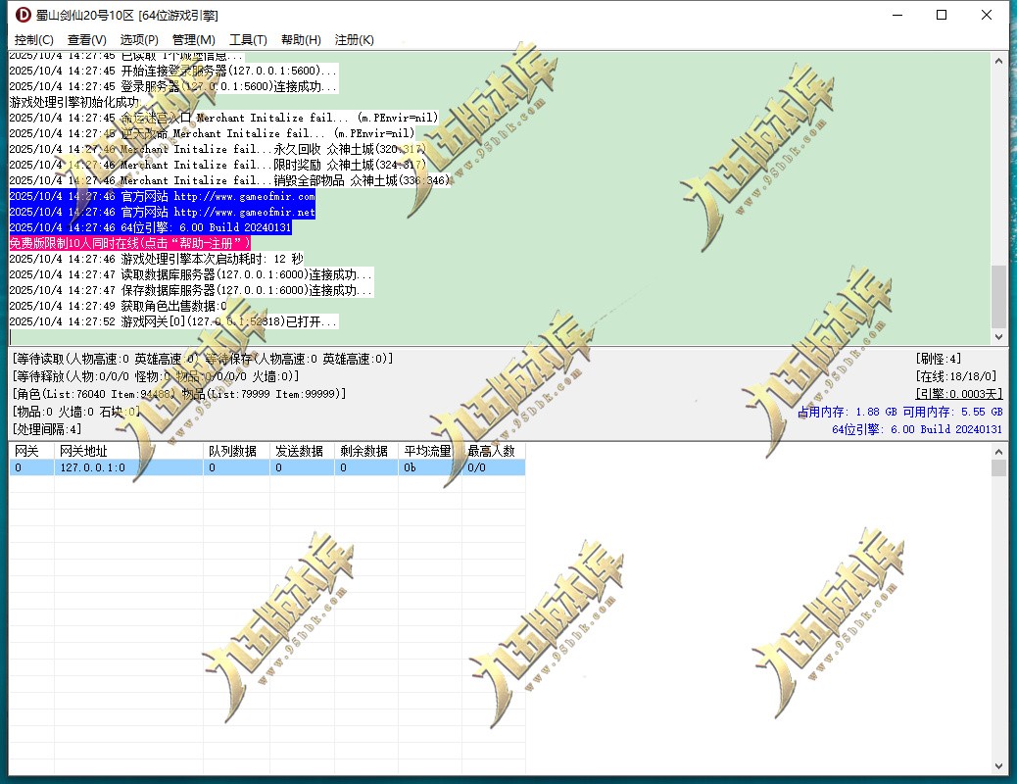Click the 队列数据 column header
Image resolution: width=1017 pixels, height=784 pixels.
(x=233, y=451)
